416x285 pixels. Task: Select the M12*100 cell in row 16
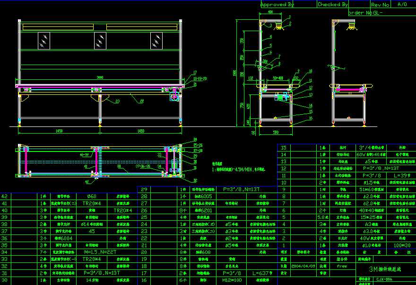point(231,280)
